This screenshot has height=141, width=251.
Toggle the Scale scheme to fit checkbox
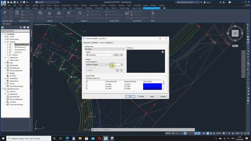(87, 78)
